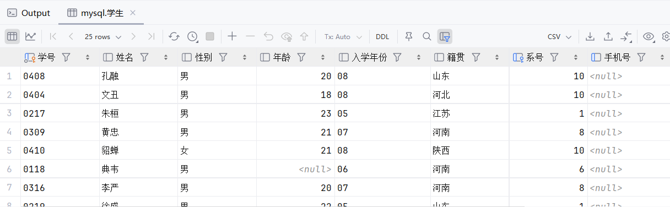Screen dimensions: 670x207
Task: Open Tx: Auto transaction mode dropdown
Action: 343,36
